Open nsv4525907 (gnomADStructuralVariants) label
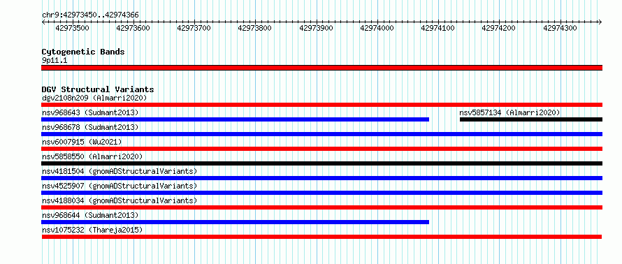The height and width of the screenshot is (264, 622). (x=120, y=186)
